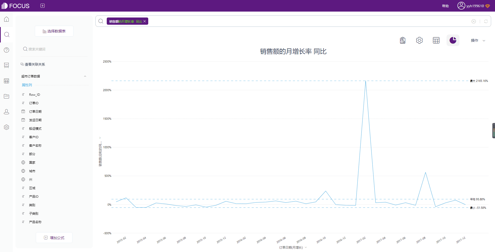Focus the 搜索关键词 search field
The height and width of the screenshot is (252, 495).
click(54, 49)
